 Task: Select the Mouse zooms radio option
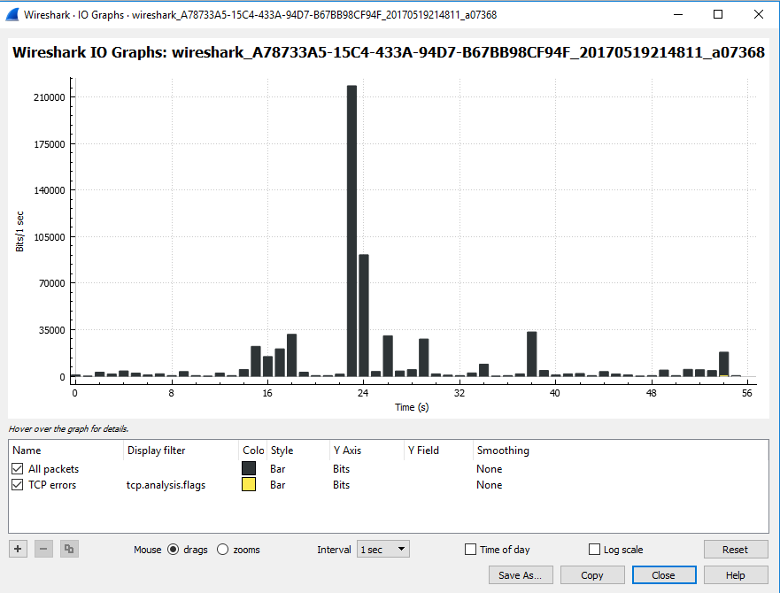[222, 550]
